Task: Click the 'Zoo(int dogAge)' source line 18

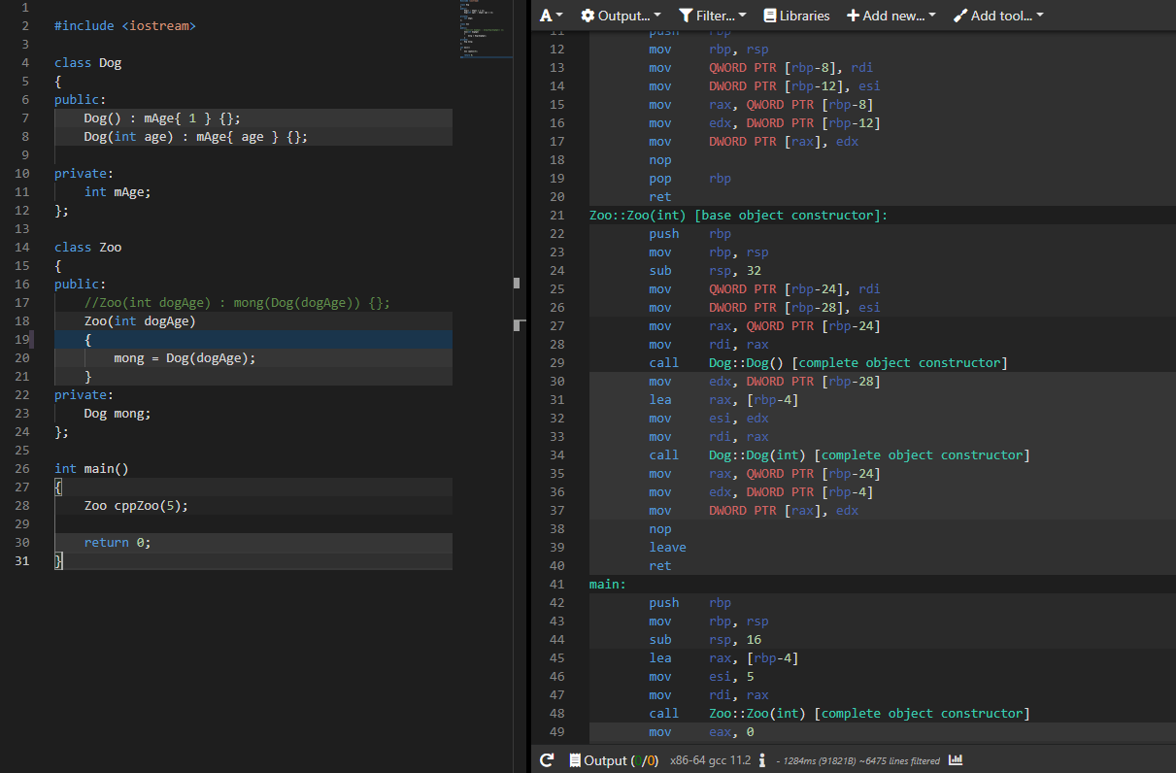Action: click(140, 321)
